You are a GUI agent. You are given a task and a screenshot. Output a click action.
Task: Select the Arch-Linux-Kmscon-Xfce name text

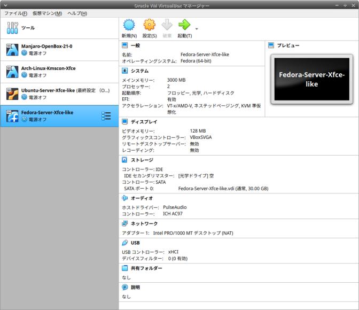point(48,68)
